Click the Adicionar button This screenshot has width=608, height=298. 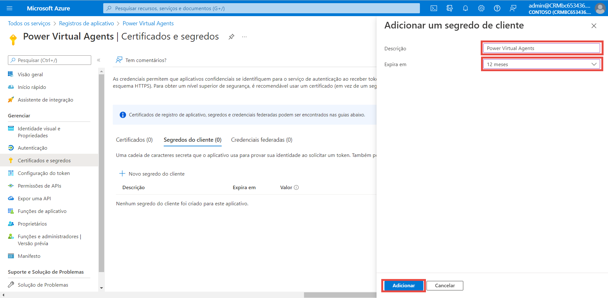point(404,285)
